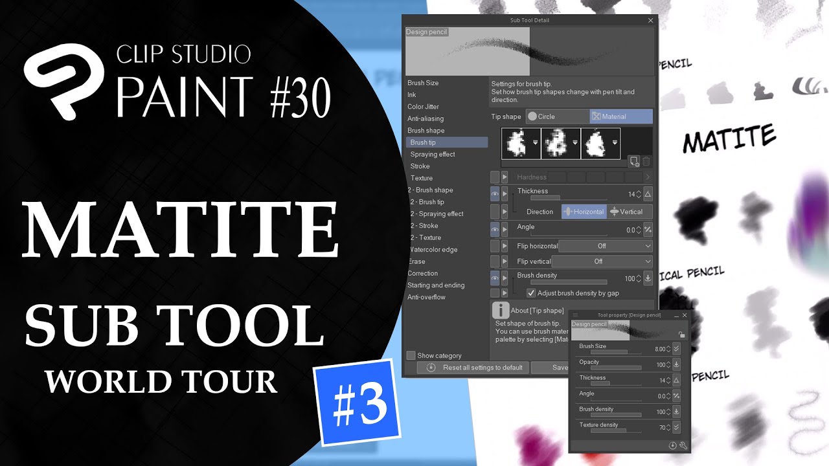
Task: Click the delete brush tip trash icon
Action: pyautogui.click(x=646, y=161)
